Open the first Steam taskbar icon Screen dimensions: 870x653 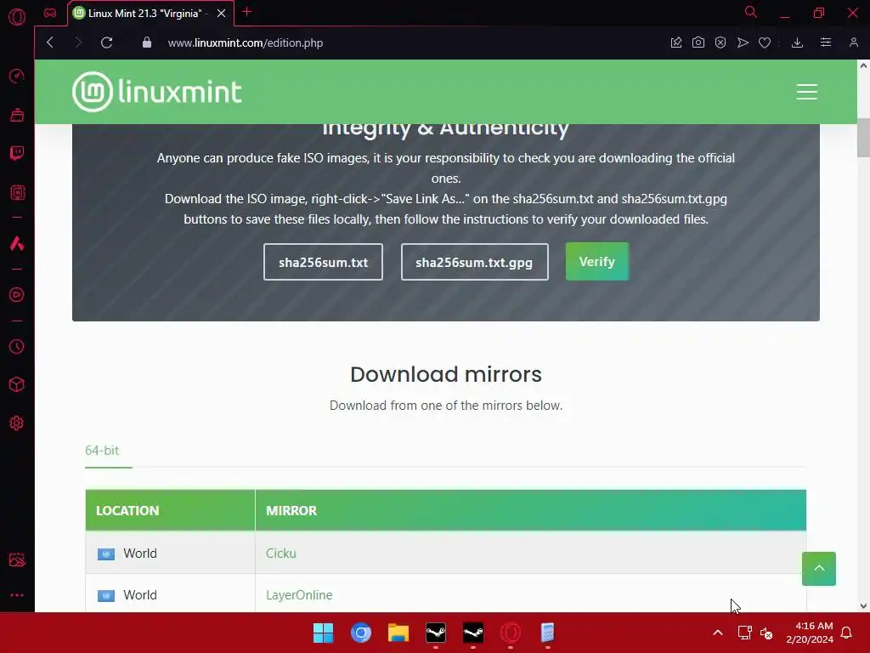coord(436,633)
